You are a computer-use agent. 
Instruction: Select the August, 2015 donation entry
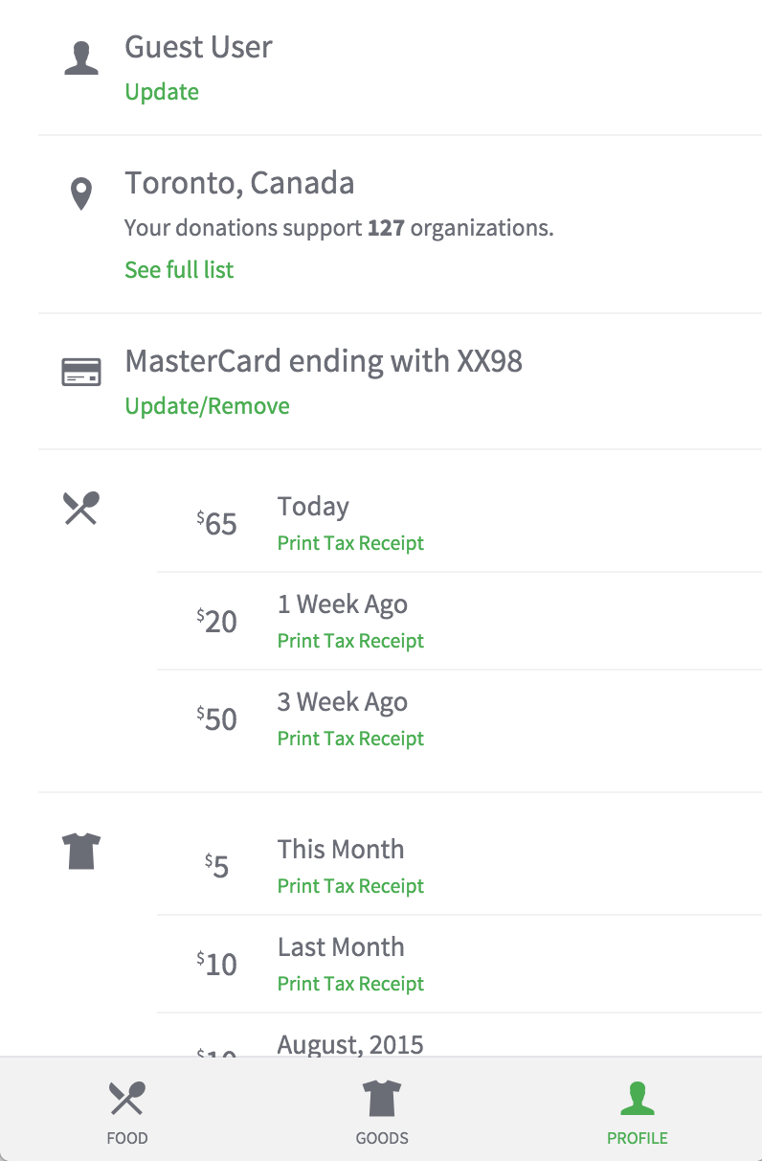[350, 1043]
